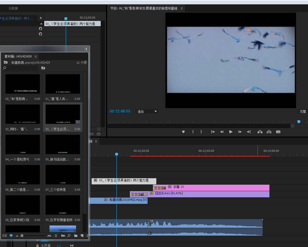The width and height of the screenshot is (308, 247).
Task: Click the zoom out small mountains icon
Action: tap(17, 236)
